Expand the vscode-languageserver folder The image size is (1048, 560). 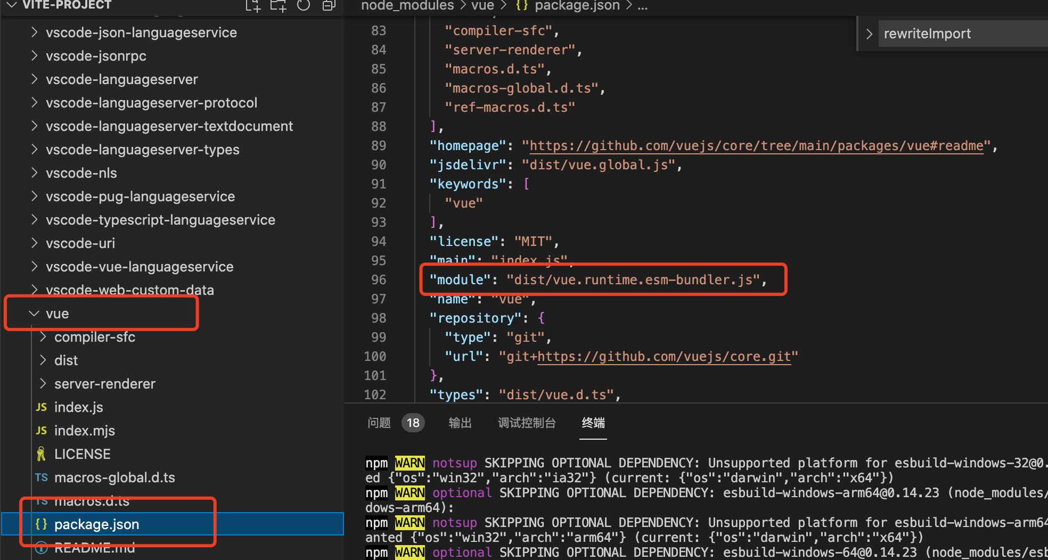point(35,79)
